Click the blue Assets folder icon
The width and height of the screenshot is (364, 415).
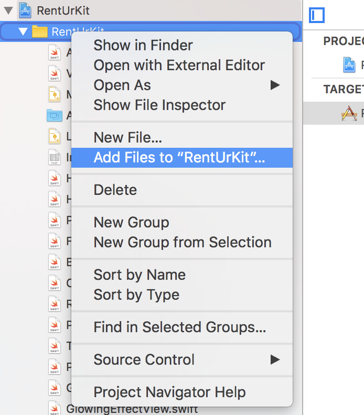point(55,115)
